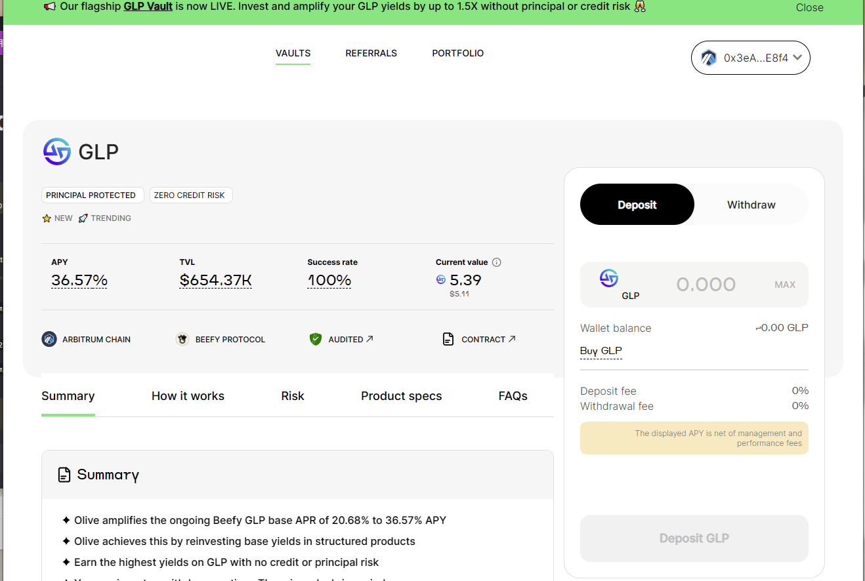Click the Current value 5.39

(465, 280)
